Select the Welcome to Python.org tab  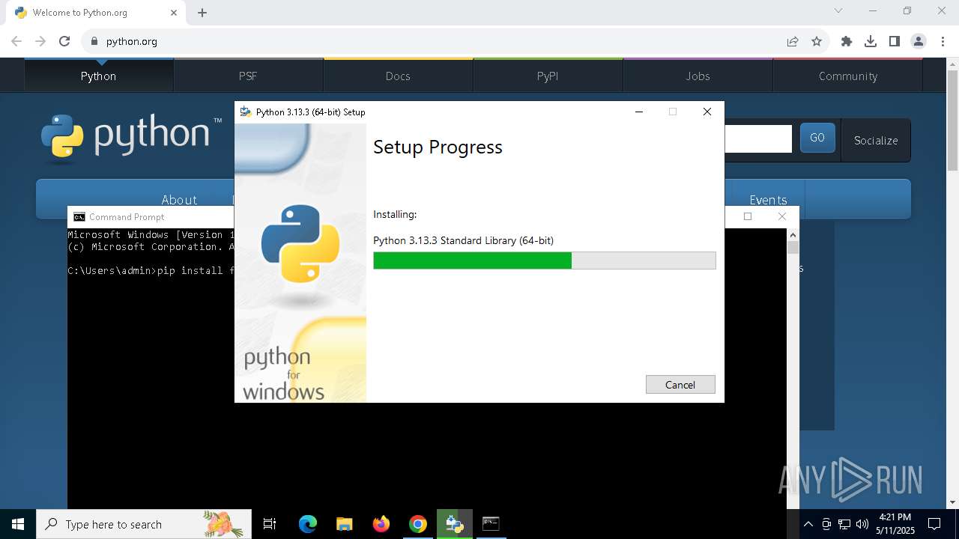point(96,13)
